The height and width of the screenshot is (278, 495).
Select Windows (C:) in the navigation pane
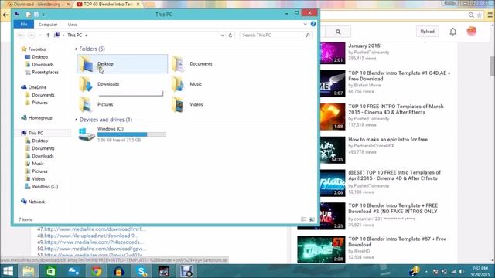(45, 187)
